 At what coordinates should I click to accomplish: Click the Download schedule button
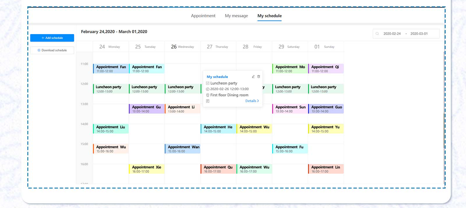(x=52, y=50)
